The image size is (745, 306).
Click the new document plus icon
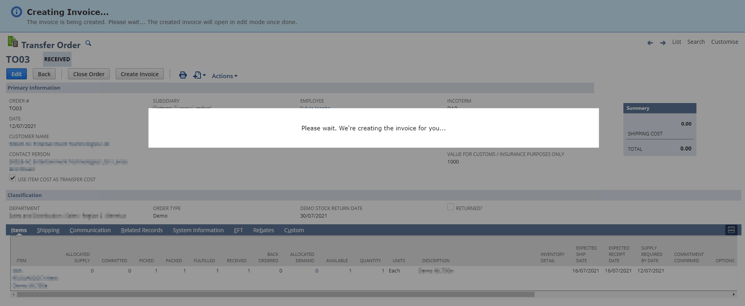click(198, 75)
